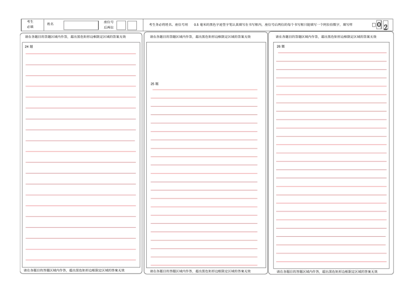
Task: Click the 24 题 question label
Action: point(29,47)
